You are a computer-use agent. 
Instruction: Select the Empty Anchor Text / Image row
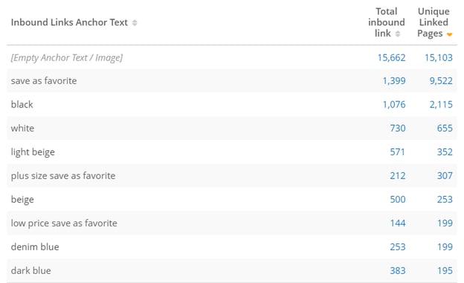pyautogui.click(x=232, y=57)
